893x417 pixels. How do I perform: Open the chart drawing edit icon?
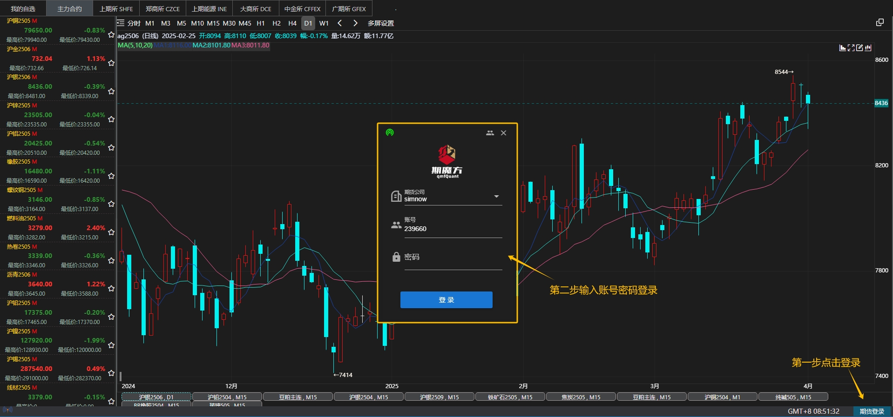859,48
